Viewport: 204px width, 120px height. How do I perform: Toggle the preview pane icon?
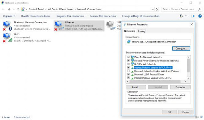[x=193, y=16]
